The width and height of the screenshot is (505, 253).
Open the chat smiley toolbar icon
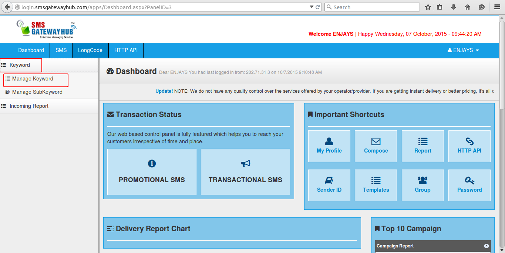pos(482,7)
